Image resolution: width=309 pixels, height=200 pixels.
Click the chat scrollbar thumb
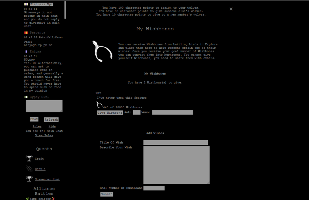pos(65,10)
